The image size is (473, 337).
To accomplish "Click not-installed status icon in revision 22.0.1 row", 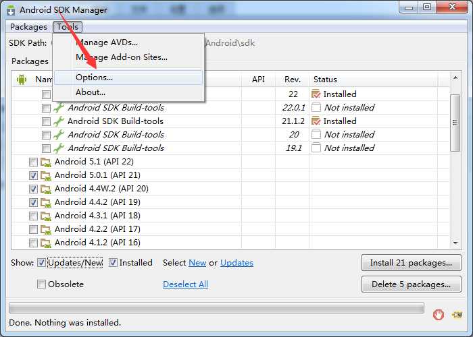I will tap(316, 107).
